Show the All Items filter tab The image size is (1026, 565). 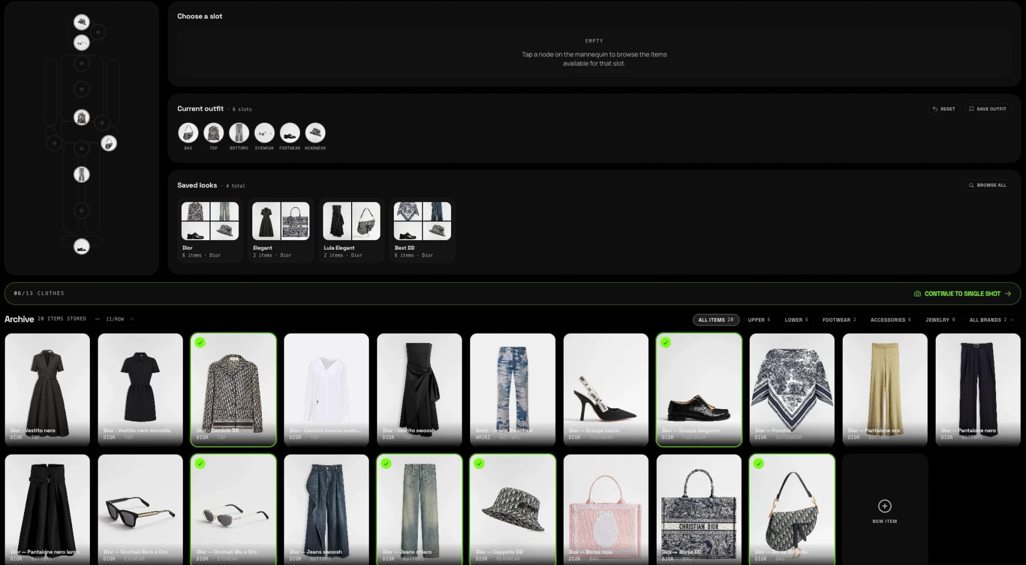pyautogui.click(x=716, y=320)
